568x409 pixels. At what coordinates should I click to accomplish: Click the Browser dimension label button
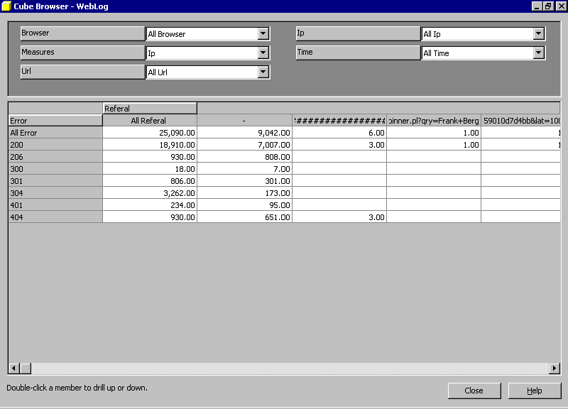click(x=82, y=33)
